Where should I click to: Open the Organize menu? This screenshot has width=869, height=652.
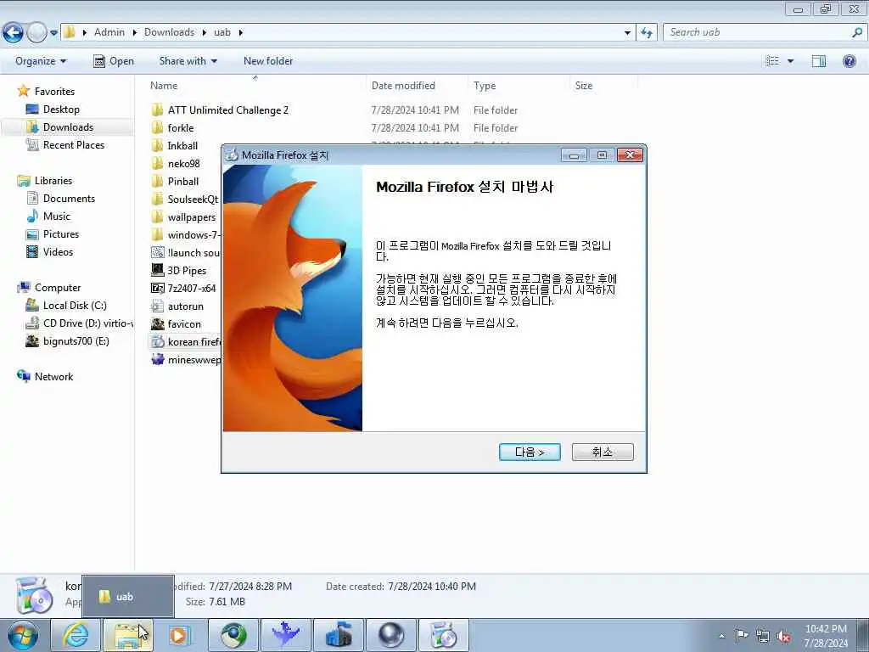[x=41, y=61]
